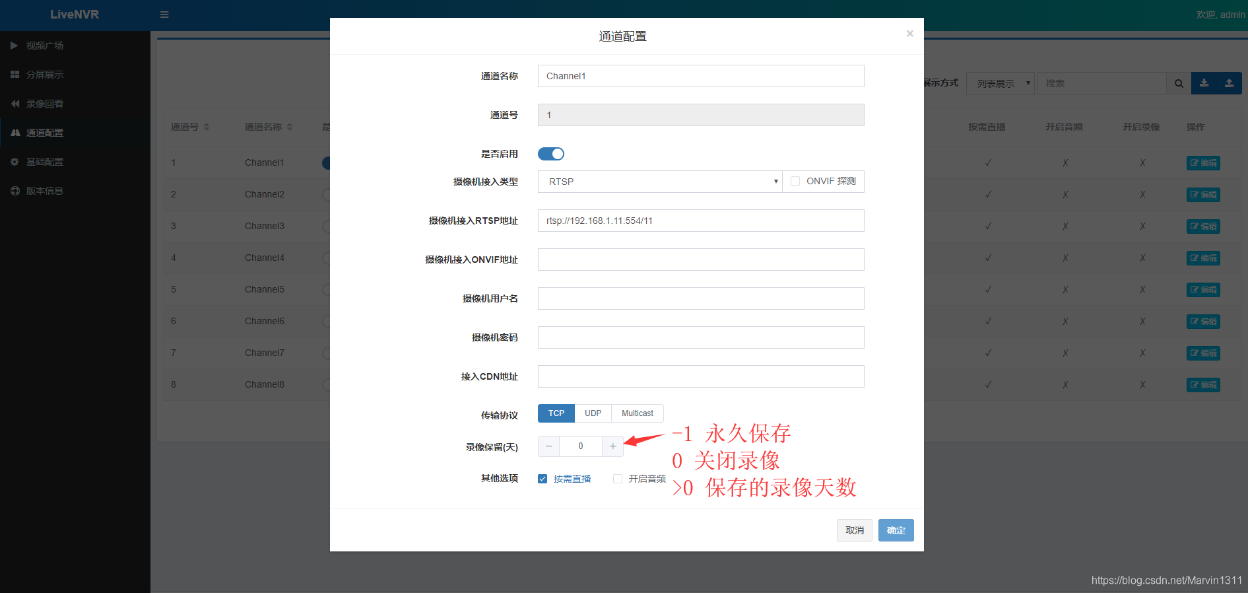1248x593 pixels.
Task: Decrease 录像保留 days with minus button
Action: click(x=549, y=446)
